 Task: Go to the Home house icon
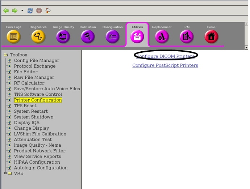pos(211,36)
